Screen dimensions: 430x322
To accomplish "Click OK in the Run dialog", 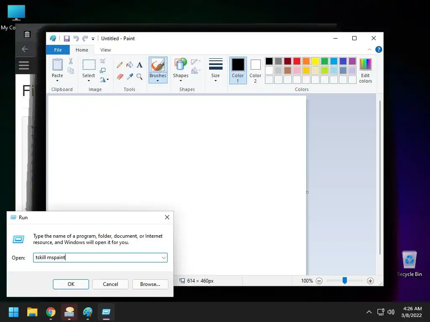I will [x=71, y=284].
